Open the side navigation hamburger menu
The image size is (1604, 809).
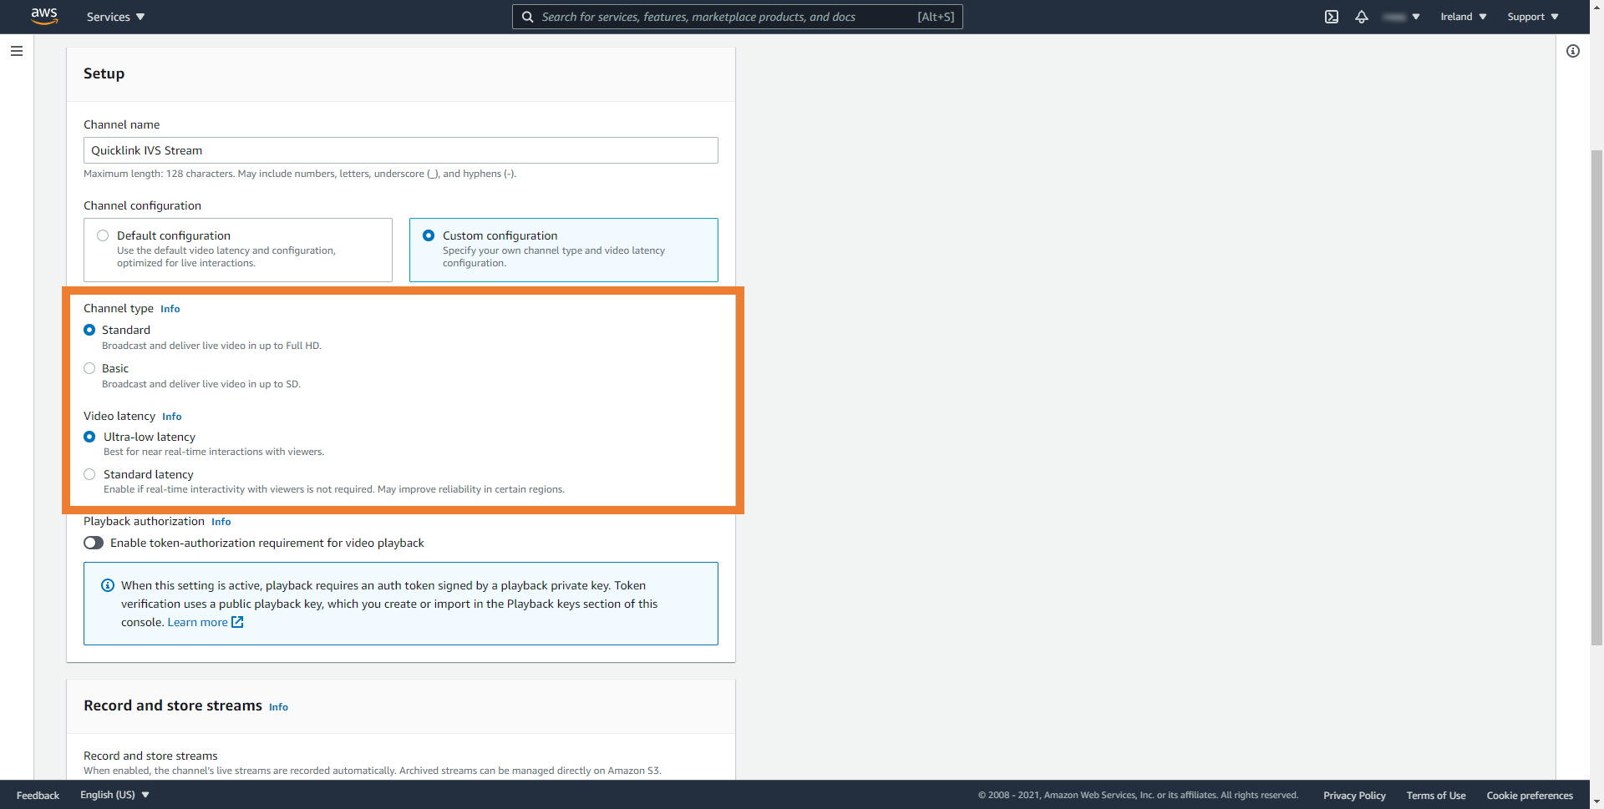tap(17, 51)
